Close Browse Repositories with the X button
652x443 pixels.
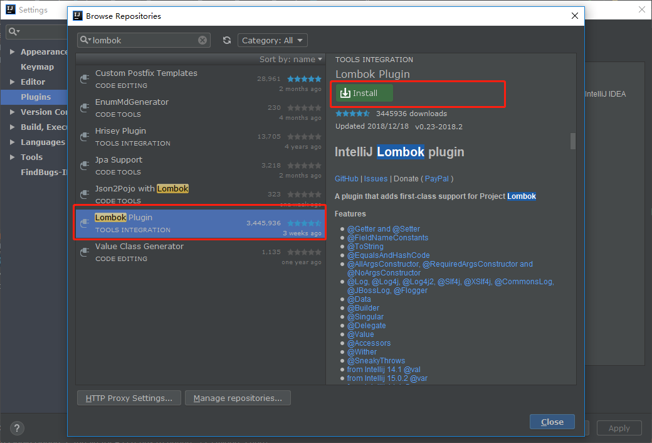(x=575, y=16)
